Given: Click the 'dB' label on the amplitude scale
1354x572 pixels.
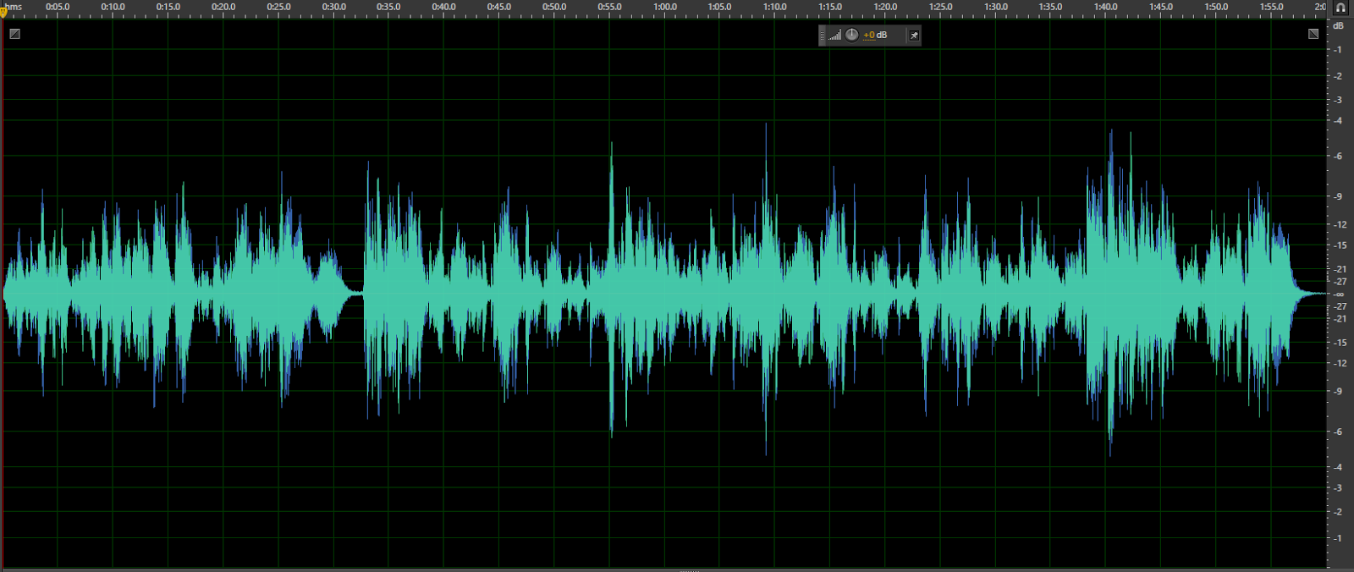Looking at the screenshot, I should (x=1338, y=25).
